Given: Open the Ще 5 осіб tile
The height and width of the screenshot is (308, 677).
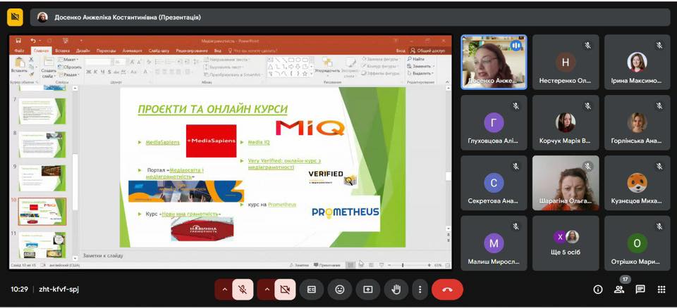Looking at the screenshot, I should (566, 243).
